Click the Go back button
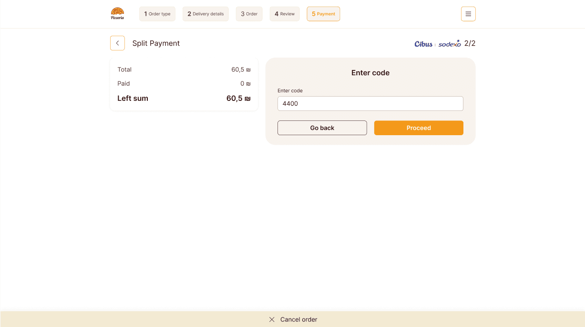 [322, 128]
